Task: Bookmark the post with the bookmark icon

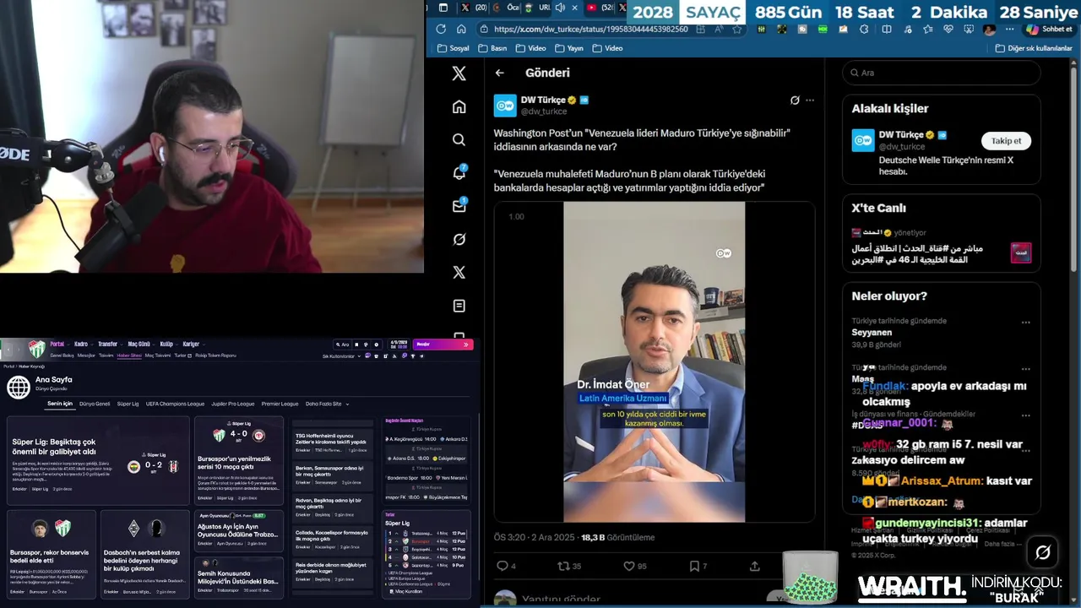Action: (693, 566)
